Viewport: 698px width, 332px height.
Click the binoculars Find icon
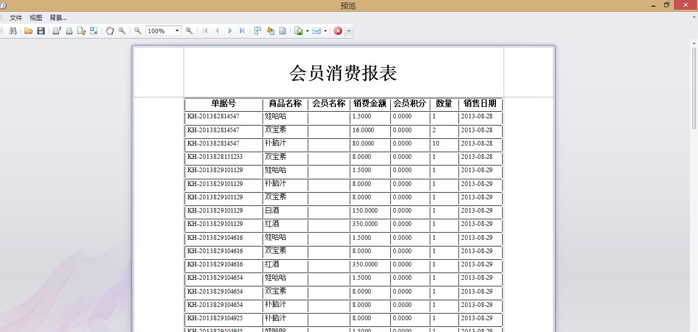point(13,31)
